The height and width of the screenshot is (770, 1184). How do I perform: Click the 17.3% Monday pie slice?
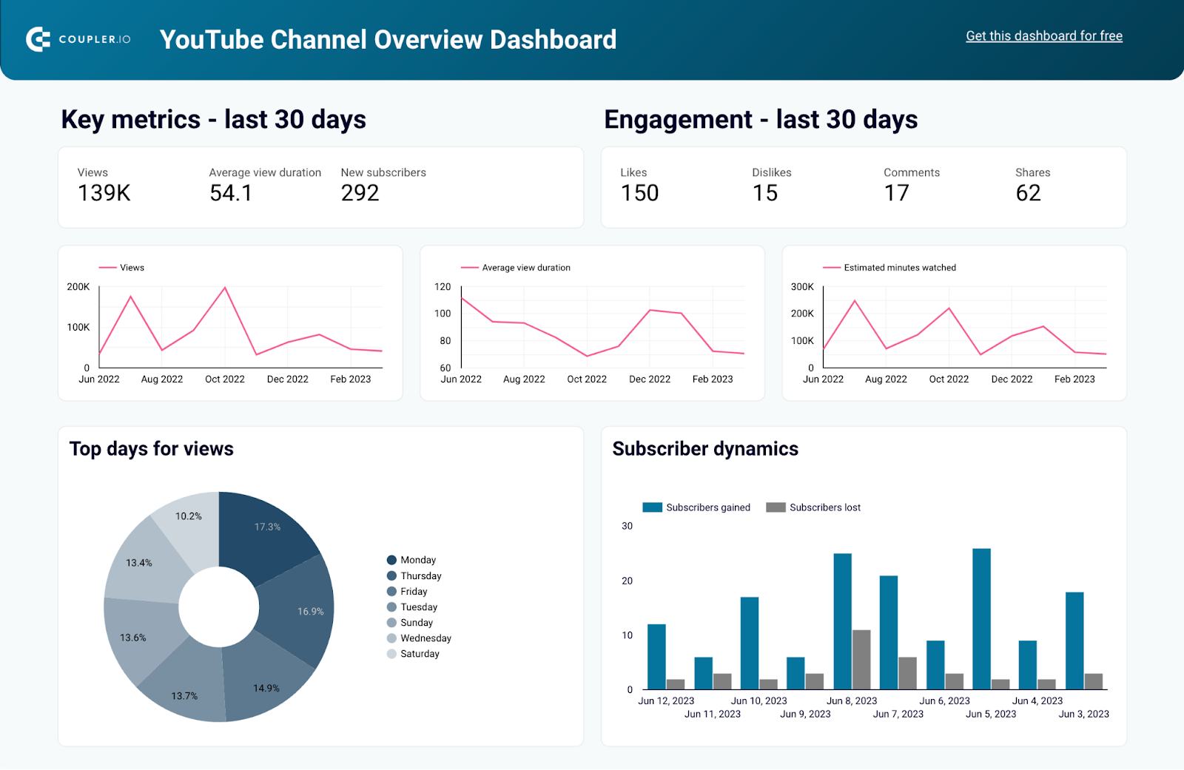point(266,527)
